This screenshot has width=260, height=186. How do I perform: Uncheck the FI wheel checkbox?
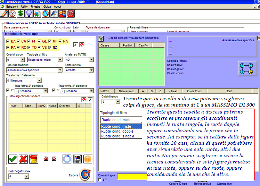(29, 41)
